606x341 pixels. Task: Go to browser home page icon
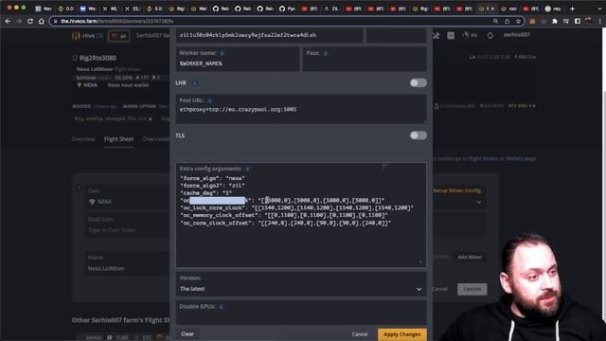[x=42, y=21]
